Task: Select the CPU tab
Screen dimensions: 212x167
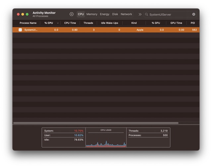Action: click(x=81, y=14)
